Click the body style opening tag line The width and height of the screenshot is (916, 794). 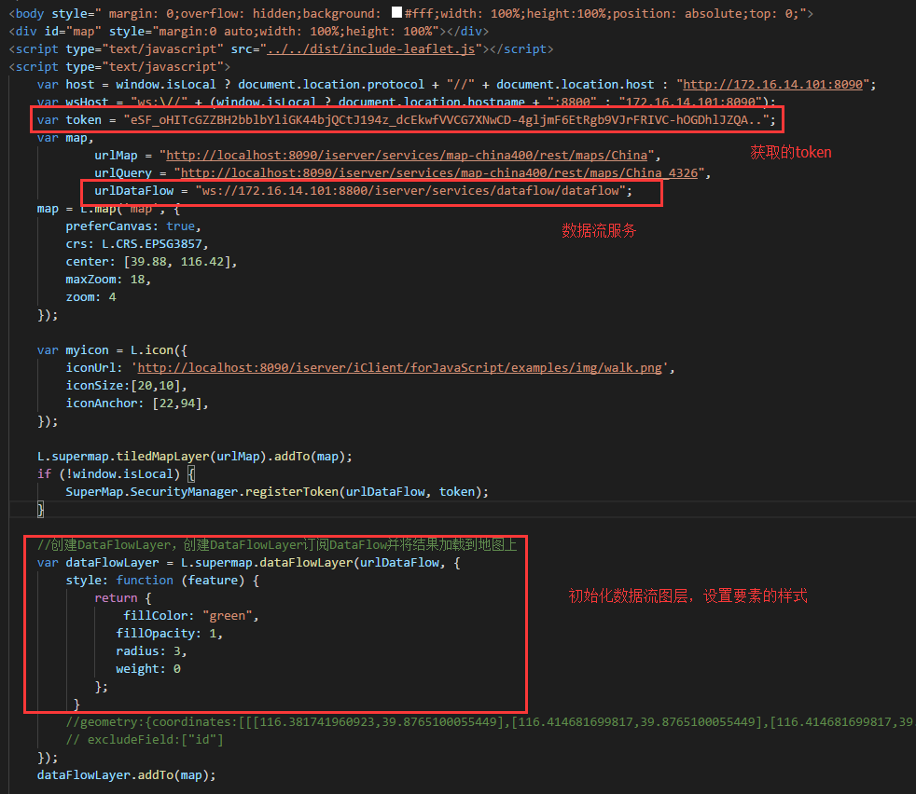[x=410, y=13]
